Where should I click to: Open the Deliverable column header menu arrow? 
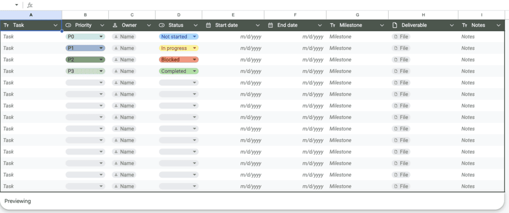point(452,25)
